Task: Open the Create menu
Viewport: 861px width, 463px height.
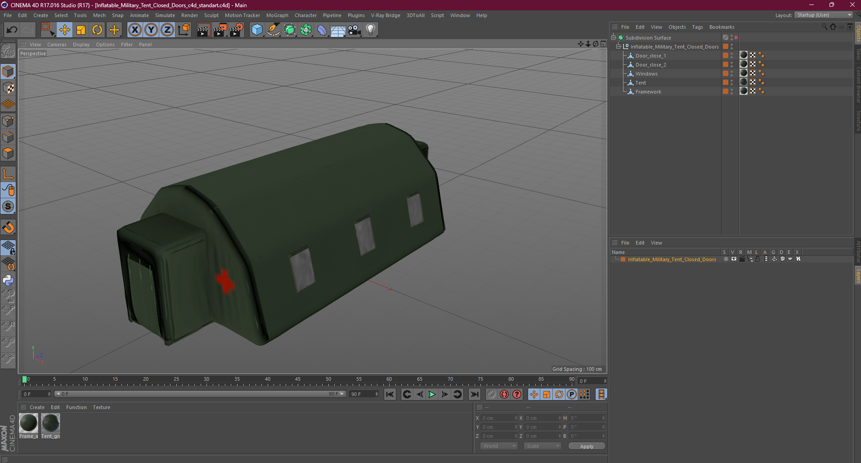Action: pos(40,15)
